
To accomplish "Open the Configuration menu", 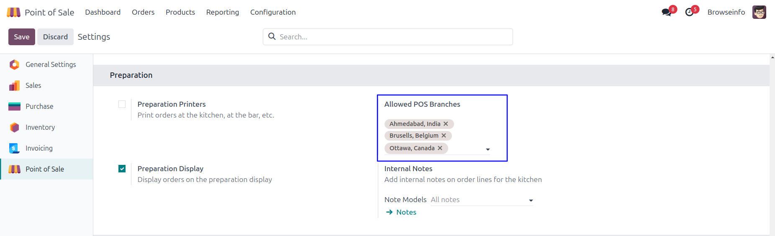I will coord(273,12).
